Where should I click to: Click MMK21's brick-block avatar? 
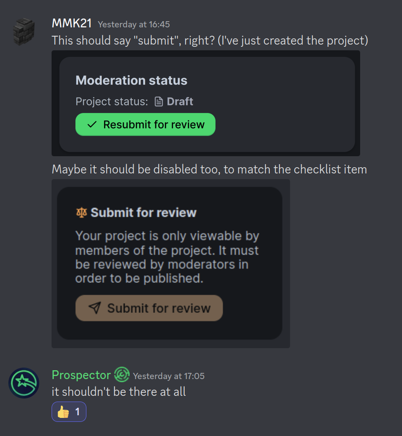24,31
